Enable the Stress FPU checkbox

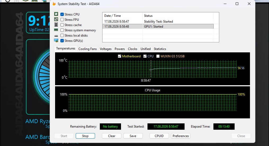point(62,19)
